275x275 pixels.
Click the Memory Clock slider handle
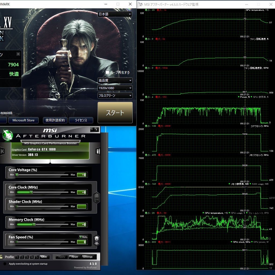[34, 224]
